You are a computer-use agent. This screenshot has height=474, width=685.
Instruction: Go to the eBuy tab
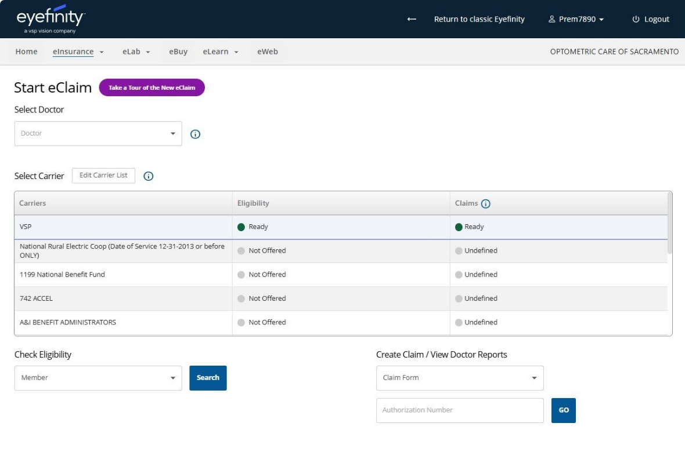point(178,52)
